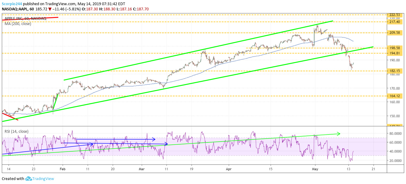Click the May date label on time axis
Viewport: 406px width, 184px height.
(316, 169)
